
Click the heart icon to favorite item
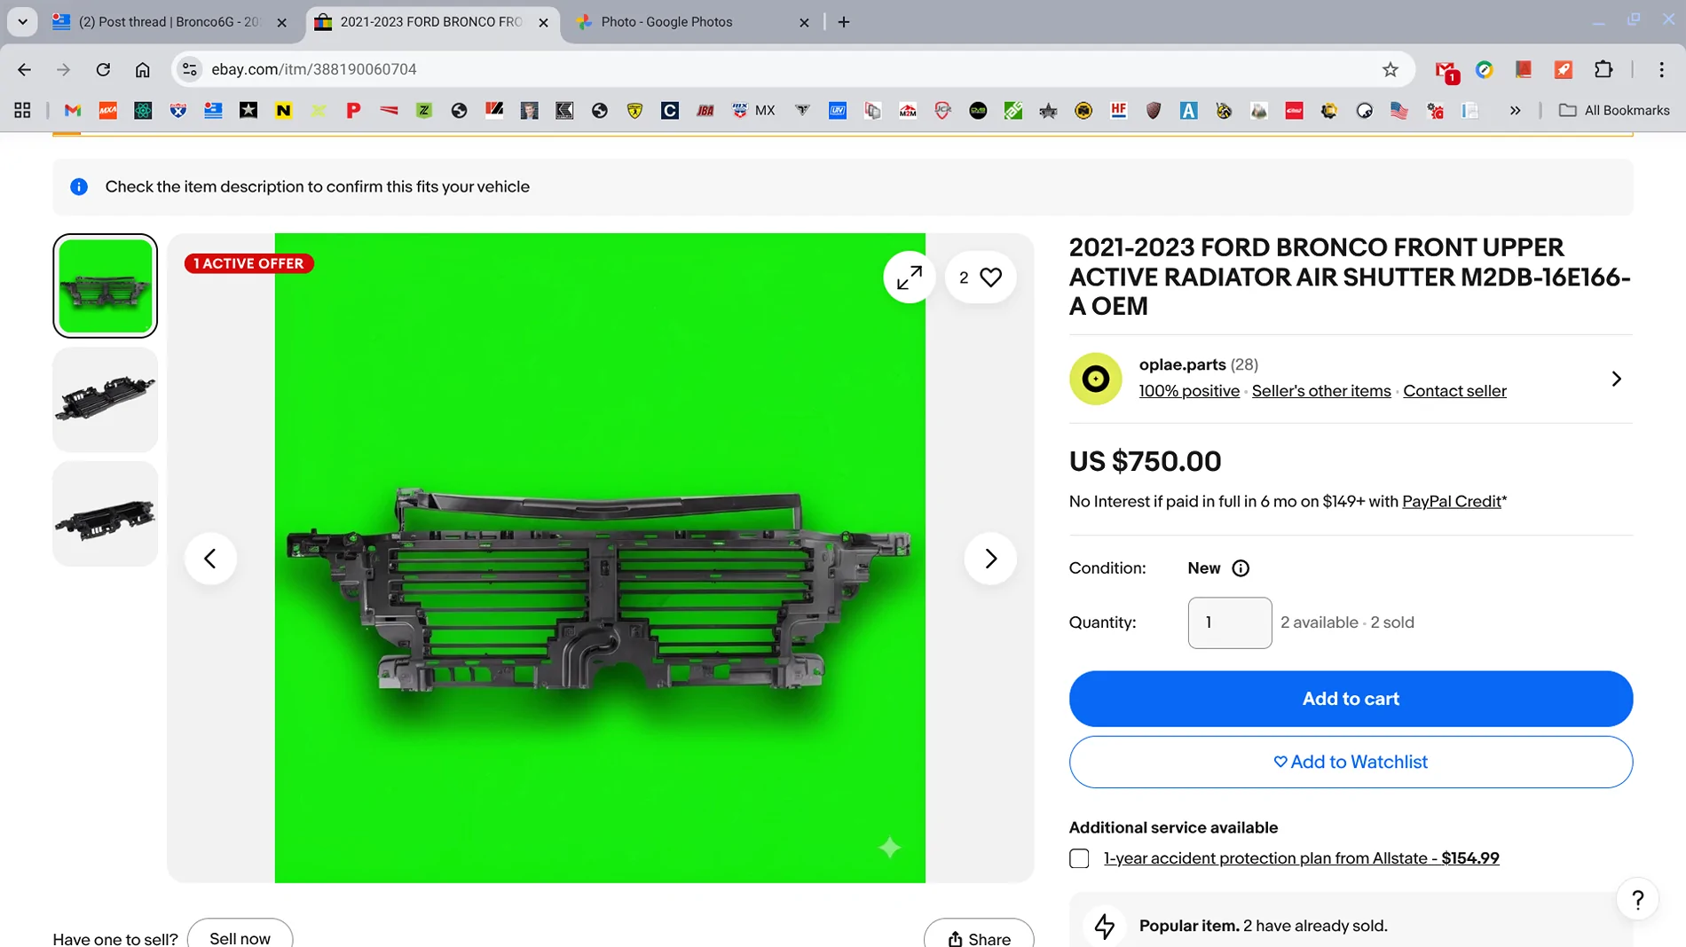990,278
